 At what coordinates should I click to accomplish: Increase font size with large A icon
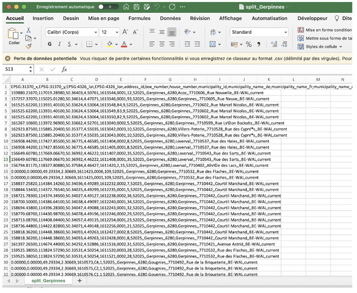126,32
